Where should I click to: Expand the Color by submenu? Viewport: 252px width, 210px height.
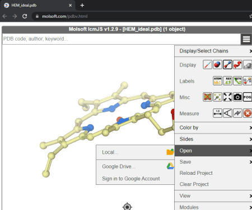coord(213,128)
